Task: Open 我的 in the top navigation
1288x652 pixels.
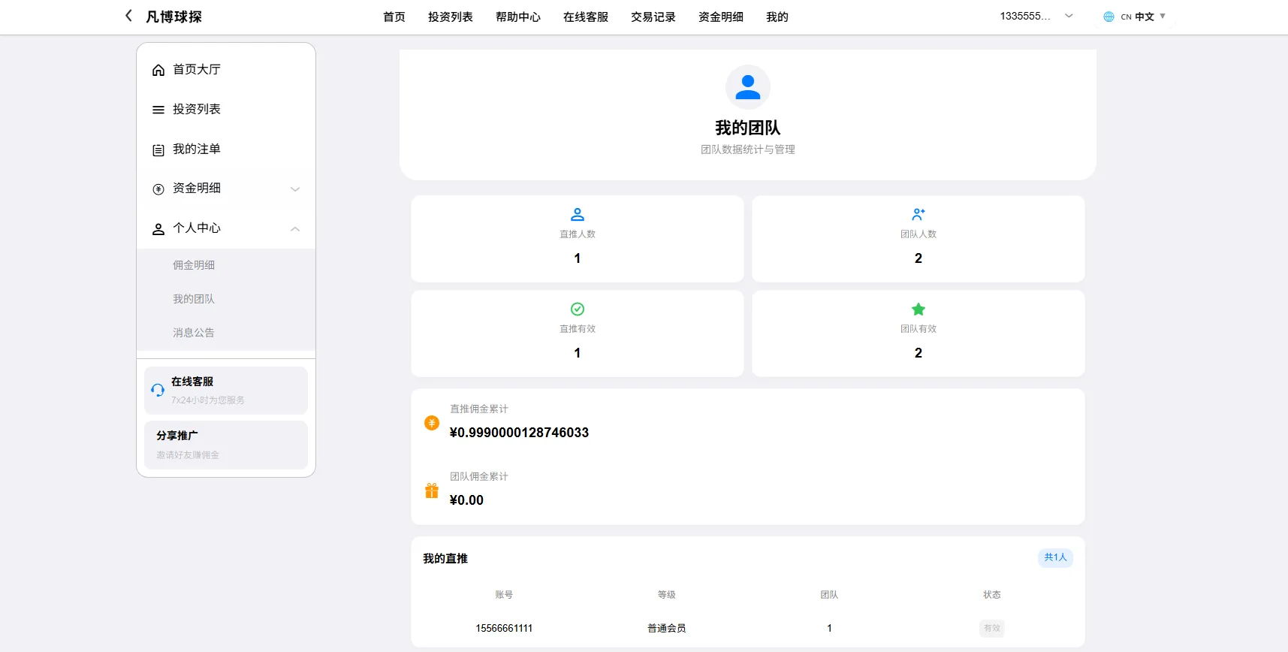Action: pyautogui.click(x=777, y=17)
